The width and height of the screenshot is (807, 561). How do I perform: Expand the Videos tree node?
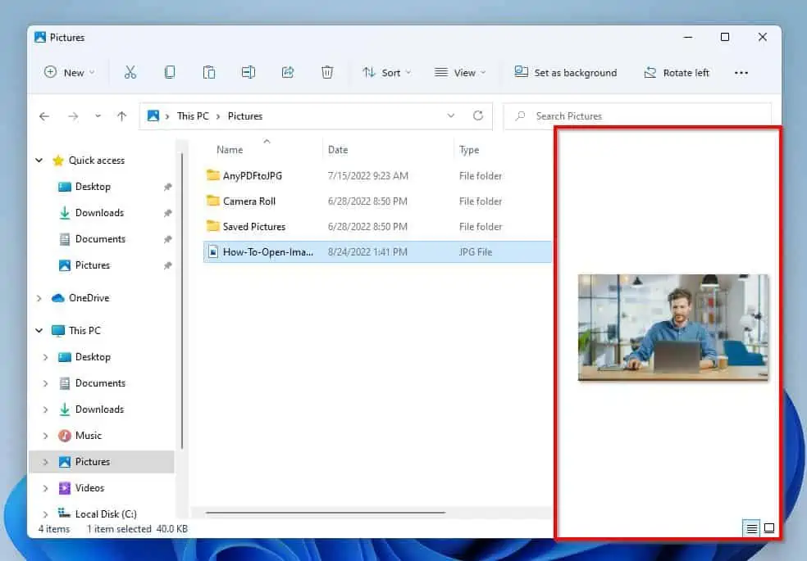pos(45,488)
